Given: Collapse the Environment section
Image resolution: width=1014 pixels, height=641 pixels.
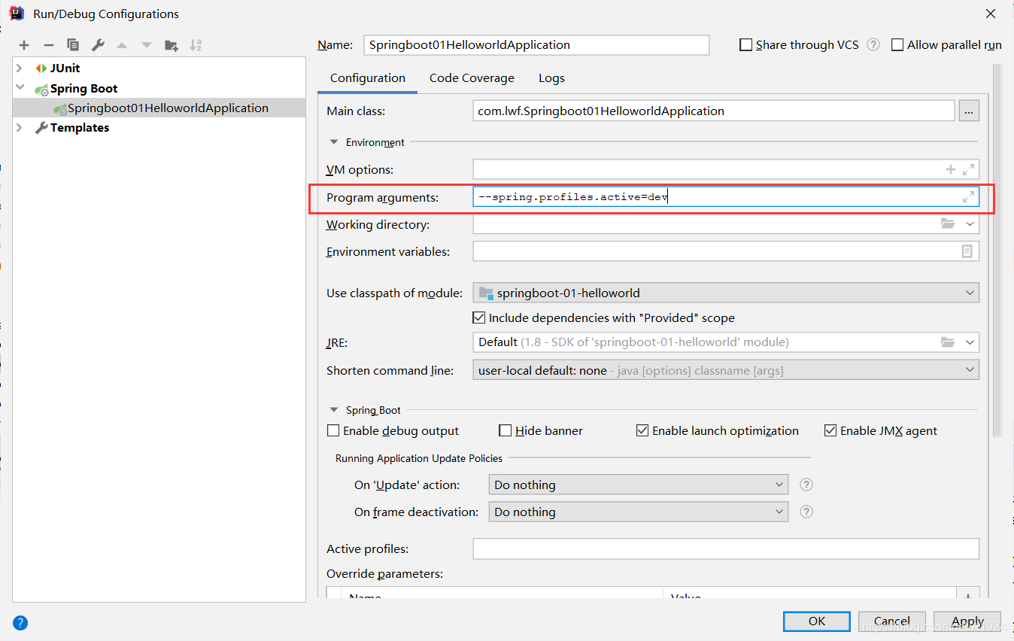Looking at the screenshot, I should [x=334, y=142].
